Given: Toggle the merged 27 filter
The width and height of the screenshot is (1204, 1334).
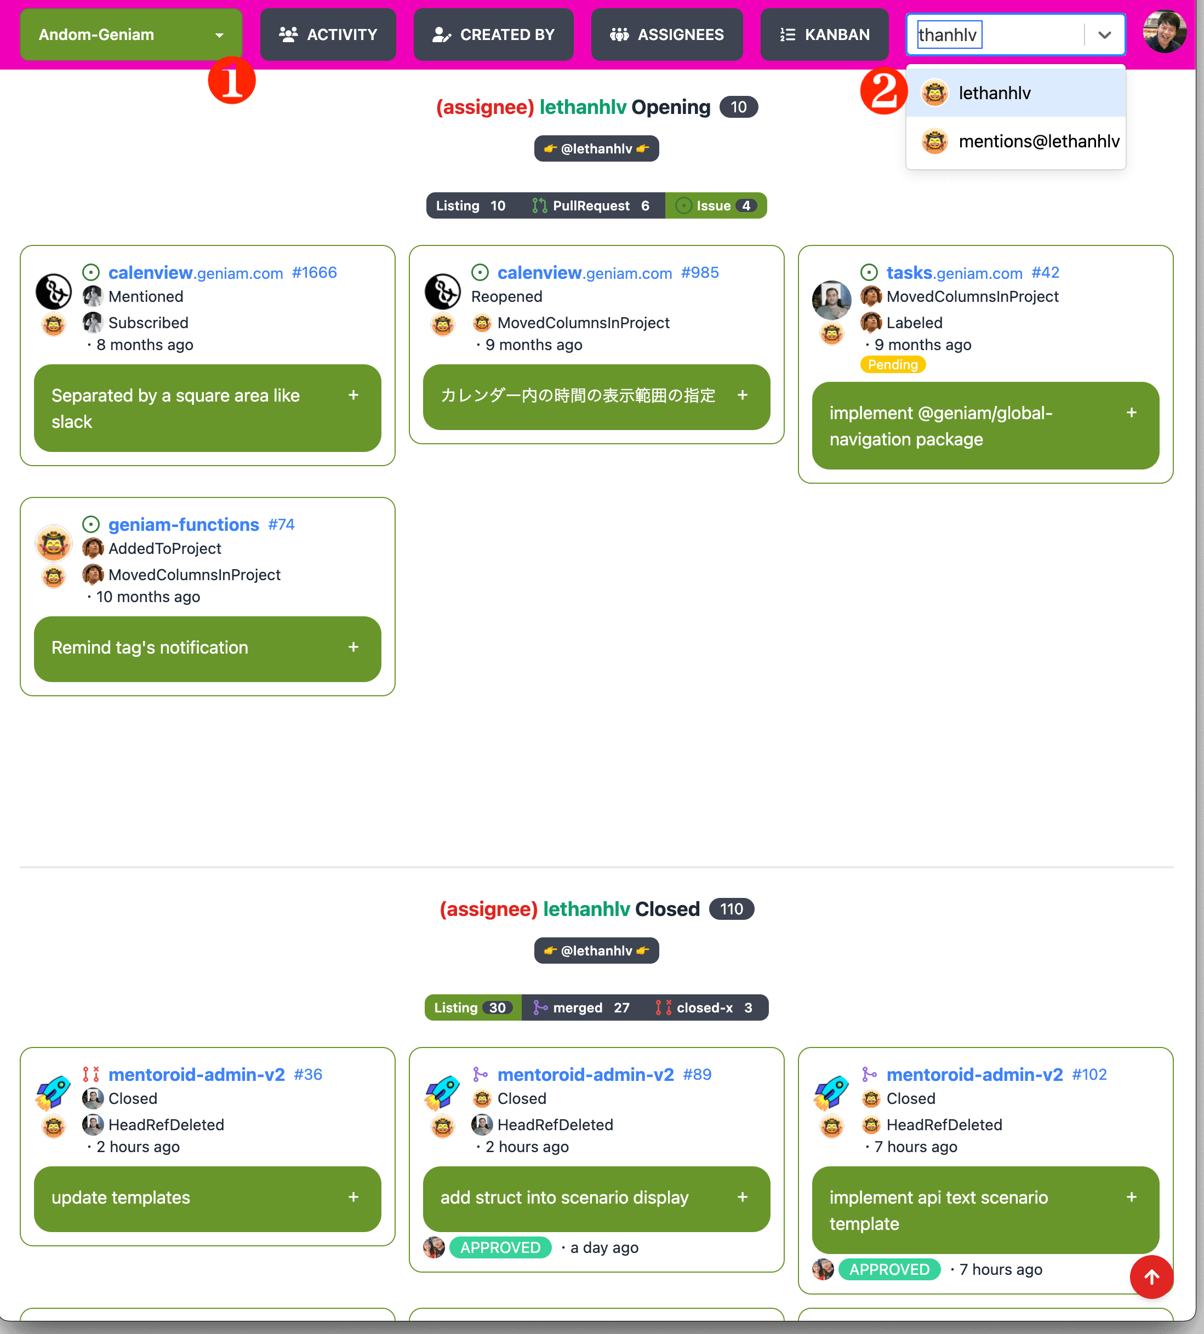Looking at the screenshot, I should pos(582,1007).
